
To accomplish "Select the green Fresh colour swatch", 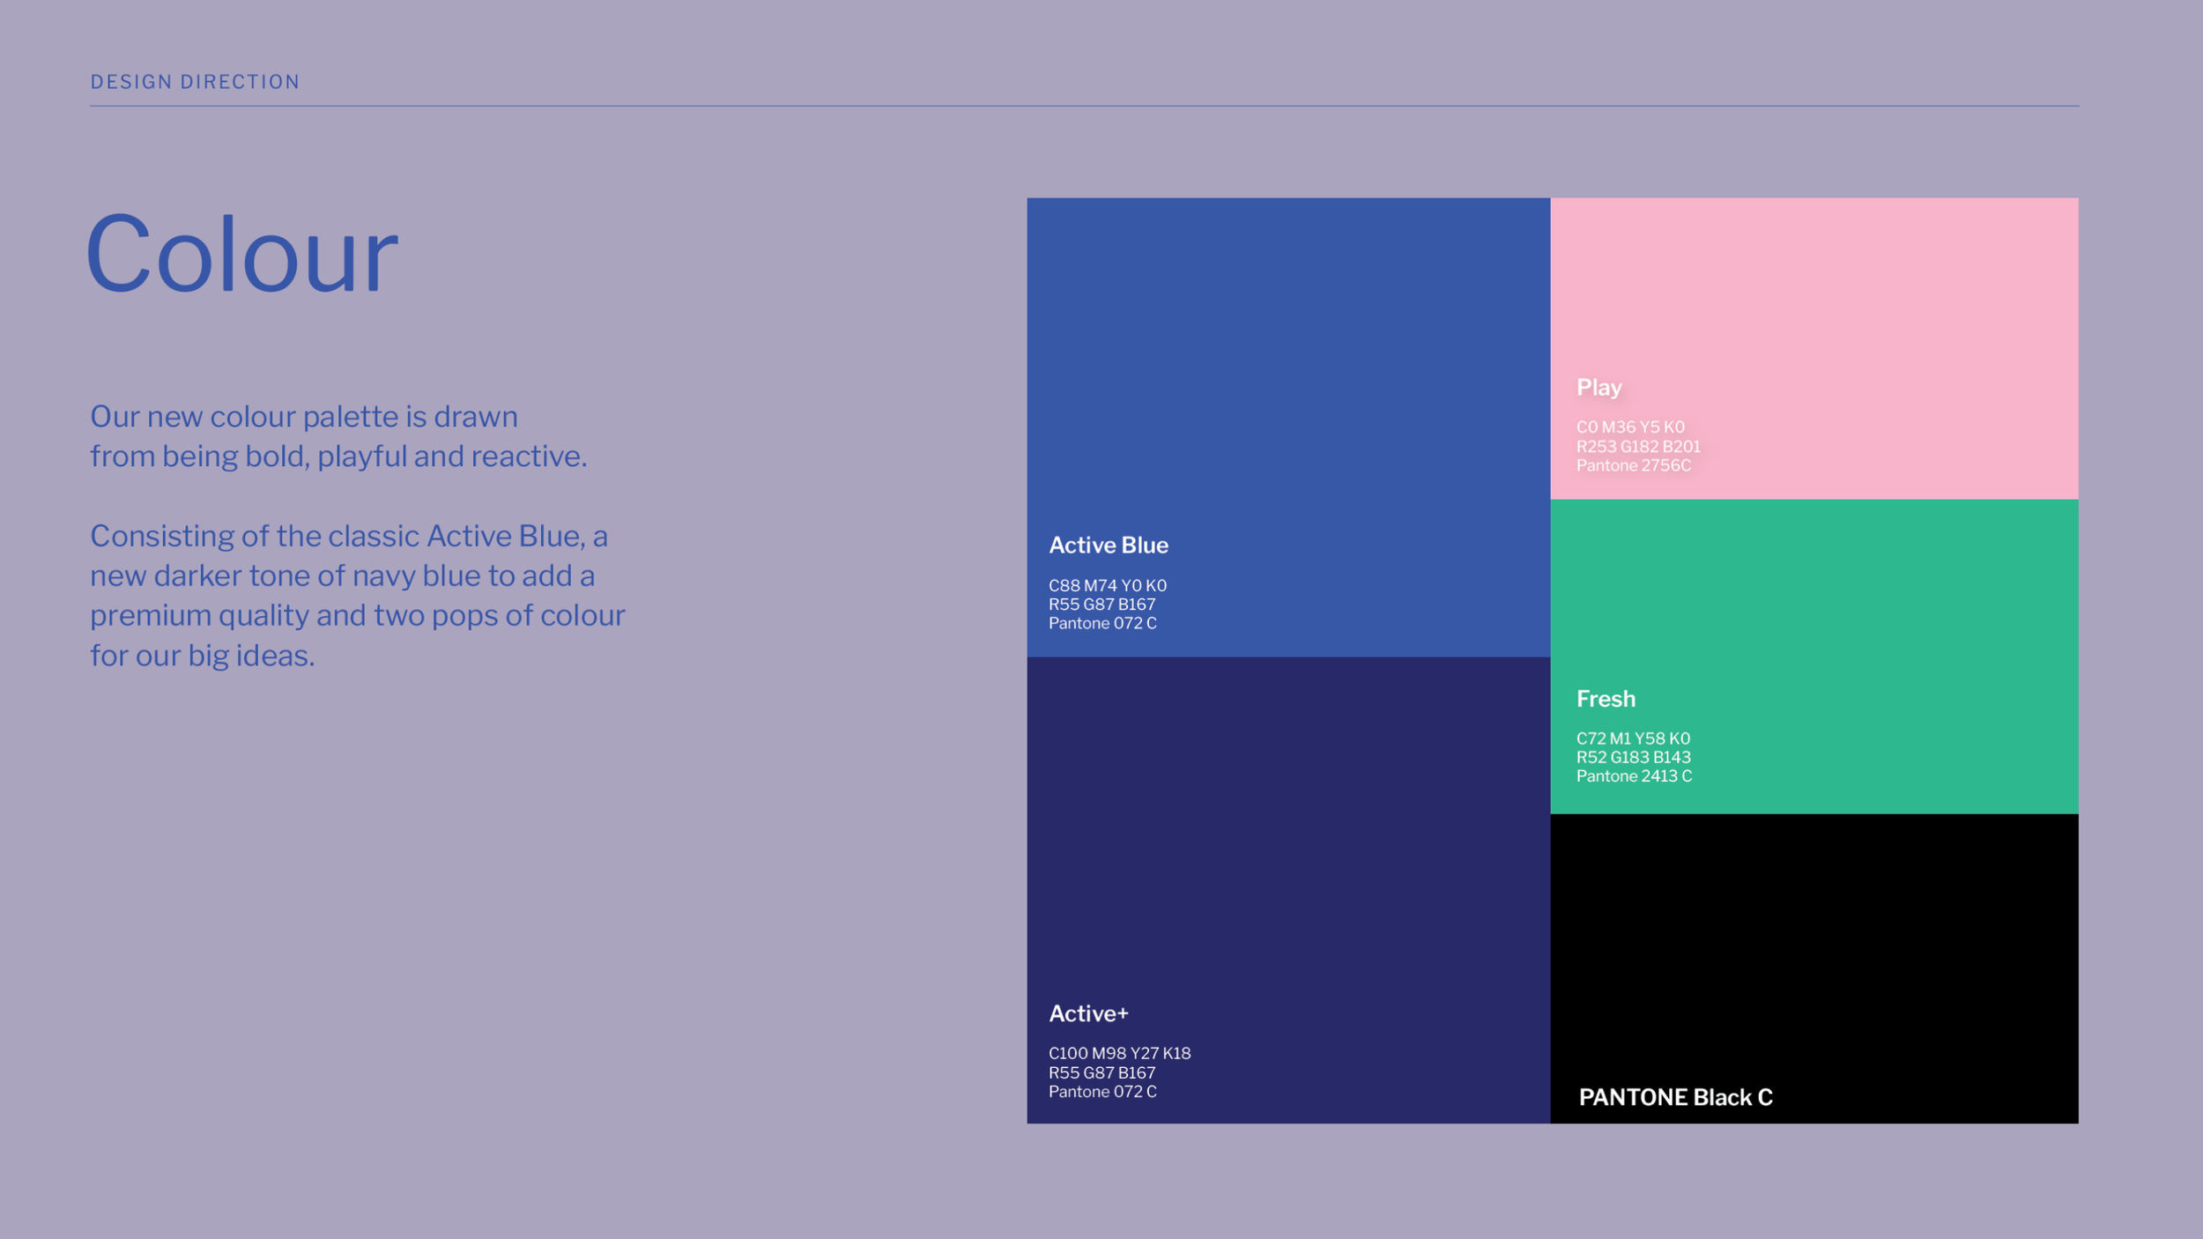I will (x=1814, y=657).
